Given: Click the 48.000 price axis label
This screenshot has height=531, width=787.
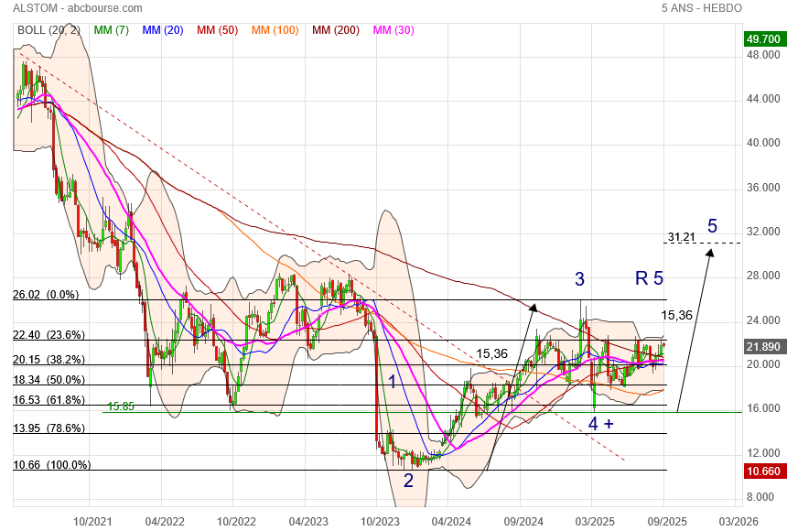Looking at the screenshot, I should pyautogui.click(x=763, y=55).
